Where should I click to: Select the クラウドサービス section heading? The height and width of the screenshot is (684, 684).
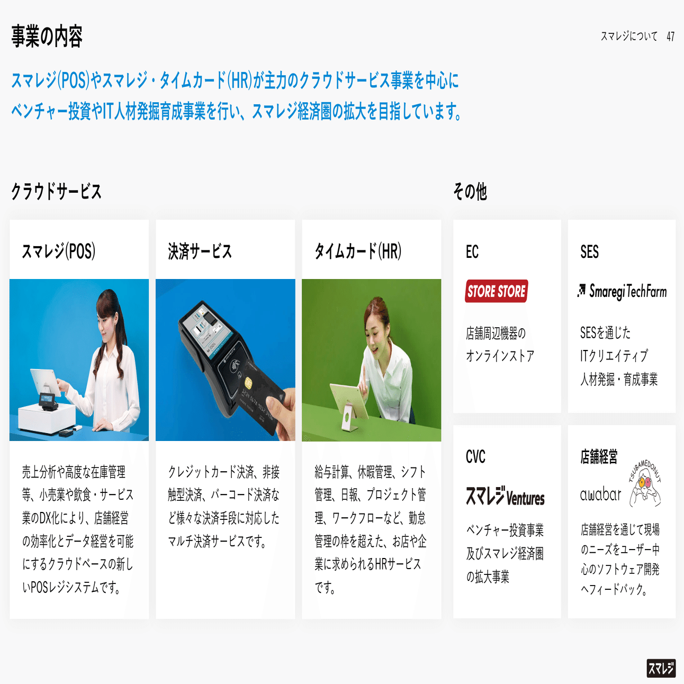[56, 191]
